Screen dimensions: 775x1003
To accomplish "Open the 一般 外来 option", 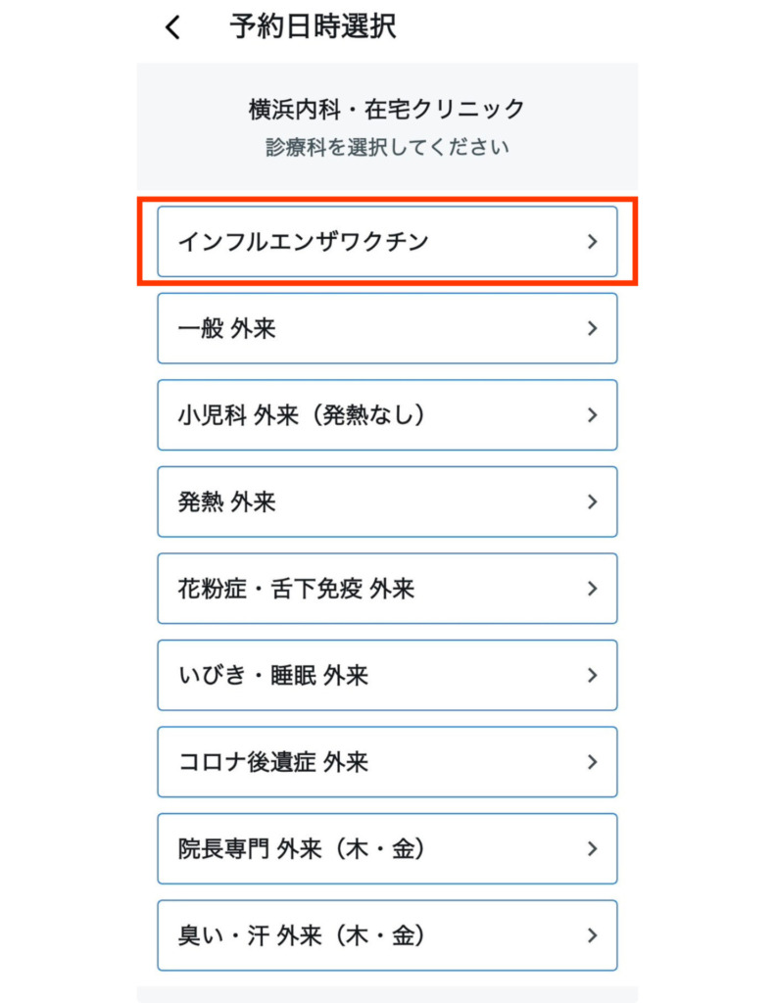I will click(386, 328).
